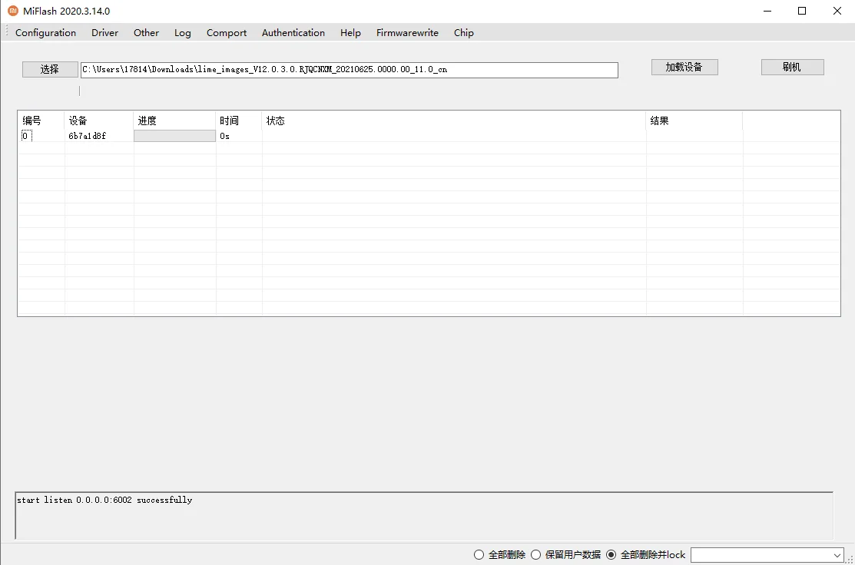The height and width of the screenshot is (565, 855).
Task: Click the progress bar of device 0
Action: pyautogui.click(x=174, y=135)
